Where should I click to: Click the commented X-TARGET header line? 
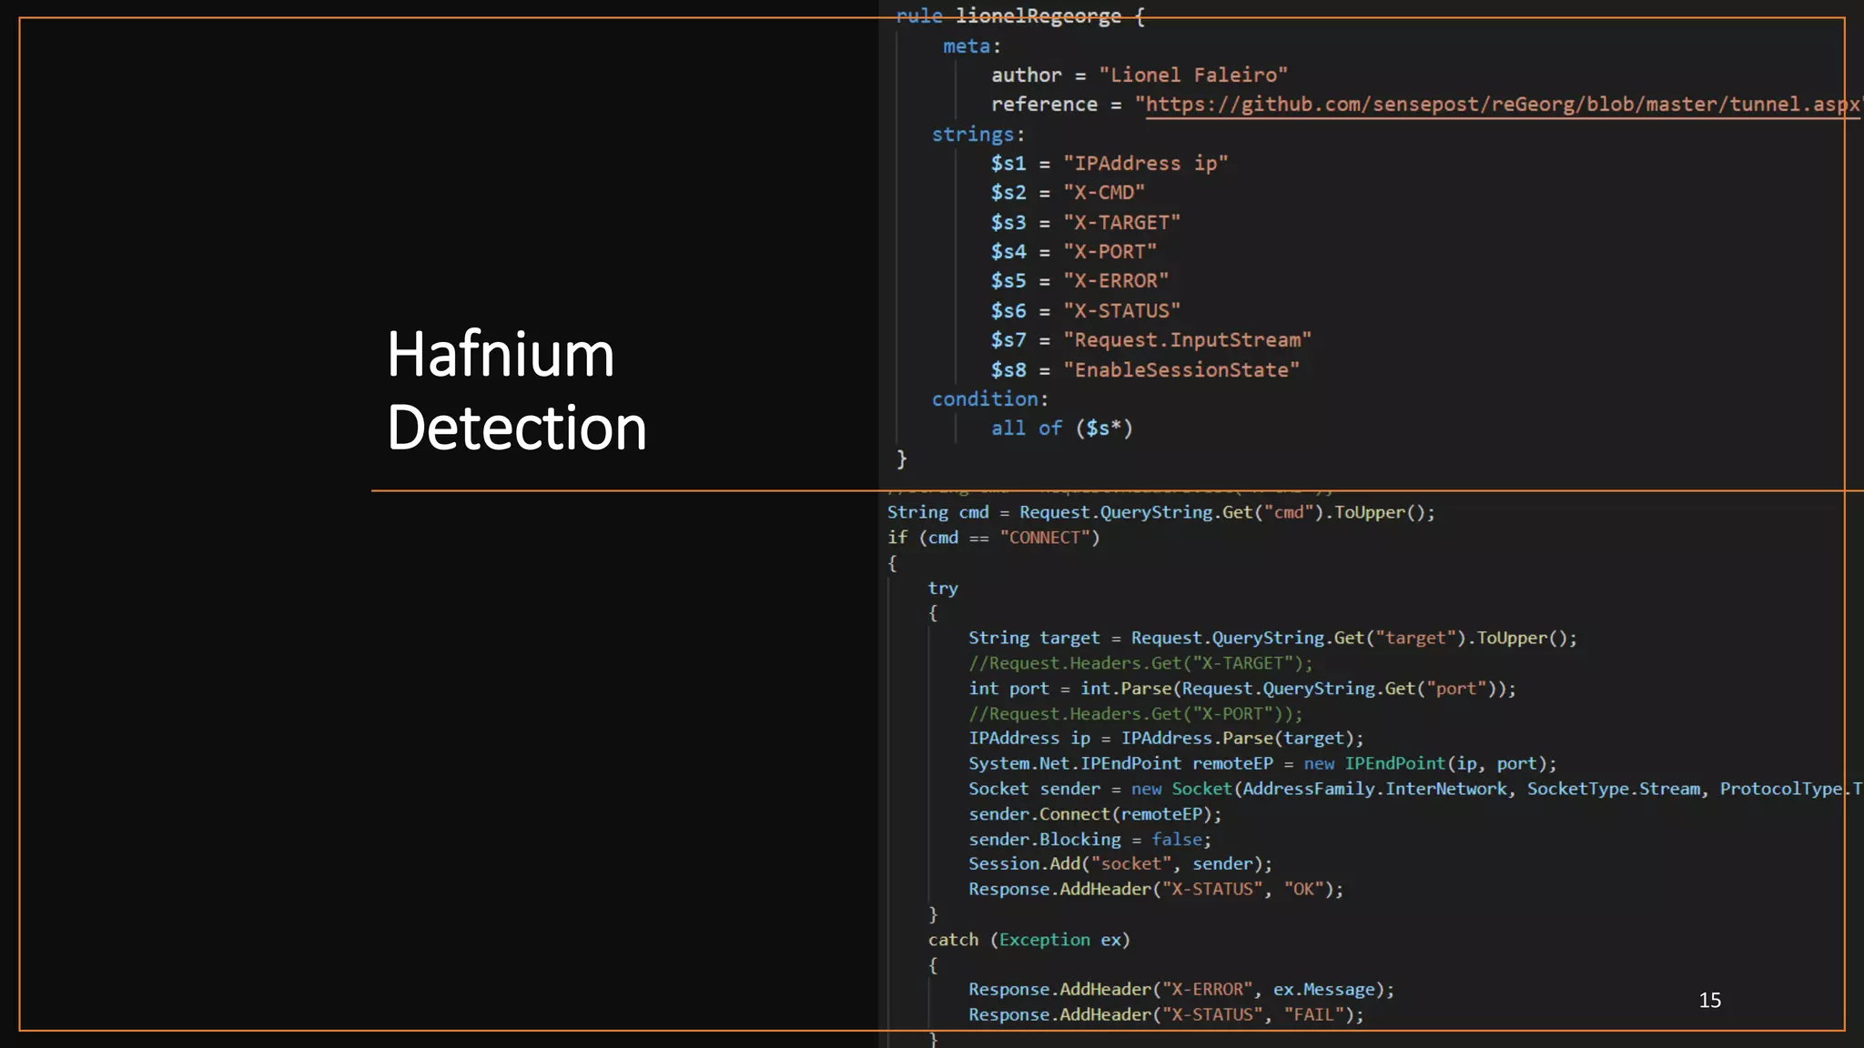click(x=1140, y=663)
